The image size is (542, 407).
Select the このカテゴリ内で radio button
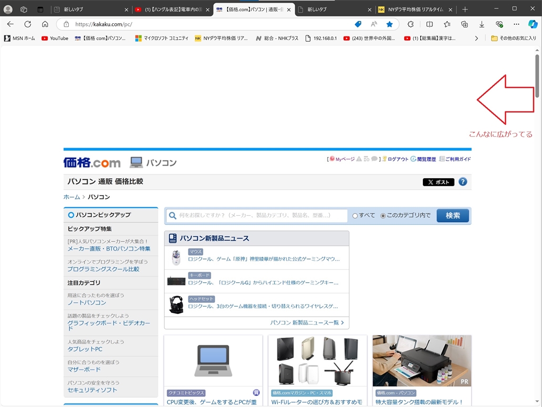click(x=383, y=216)
